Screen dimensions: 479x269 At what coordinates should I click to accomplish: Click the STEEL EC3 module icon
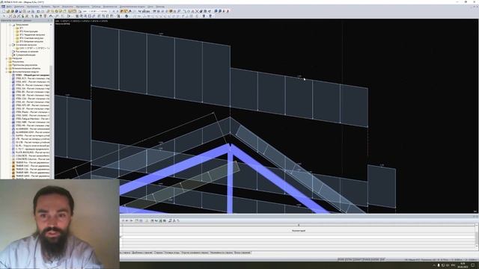coord(13,78)
